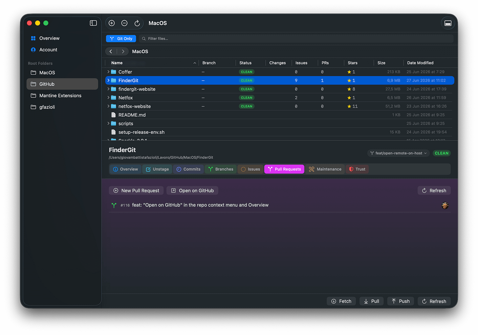Expand the FinderGit folder row
478x335 pixels.
(x=108, y=80)
